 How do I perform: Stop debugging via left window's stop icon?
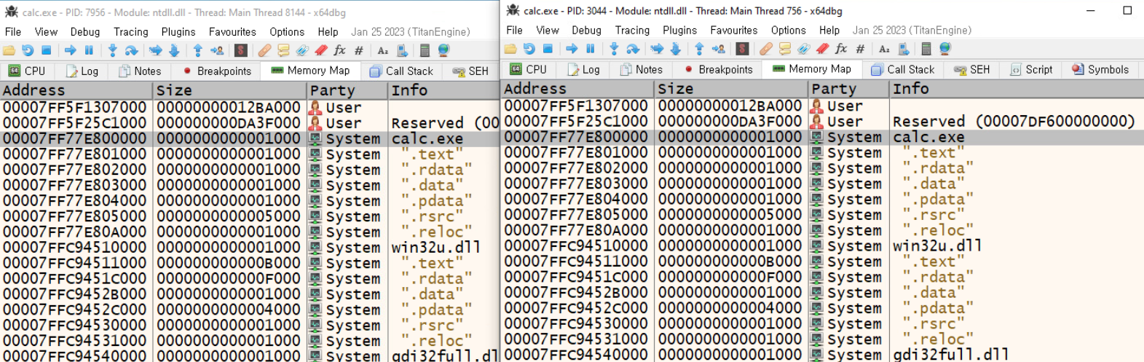pyautogui.click(x=47, y=50)
